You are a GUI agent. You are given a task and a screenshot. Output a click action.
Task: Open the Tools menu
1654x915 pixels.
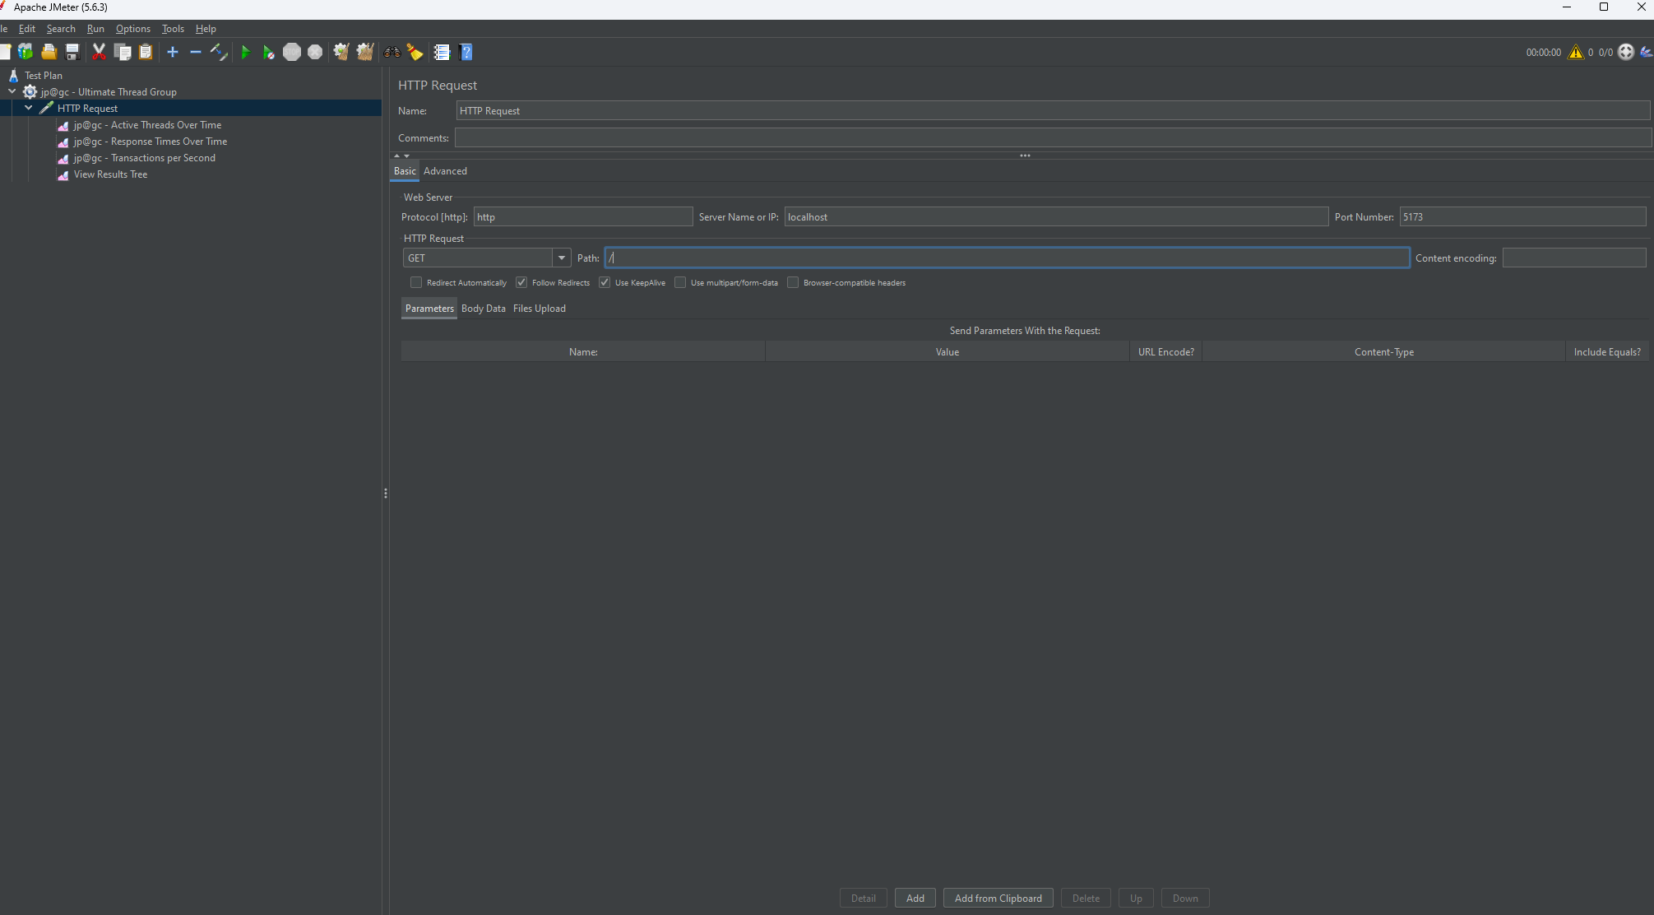(x=173, y=28)
